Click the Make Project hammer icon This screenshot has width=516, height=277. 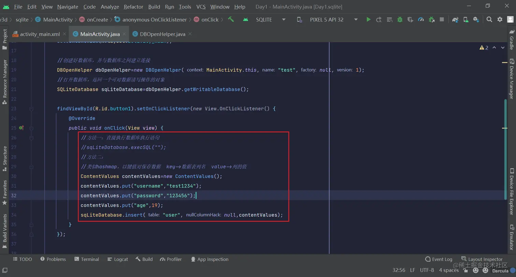tap(231, 19)
